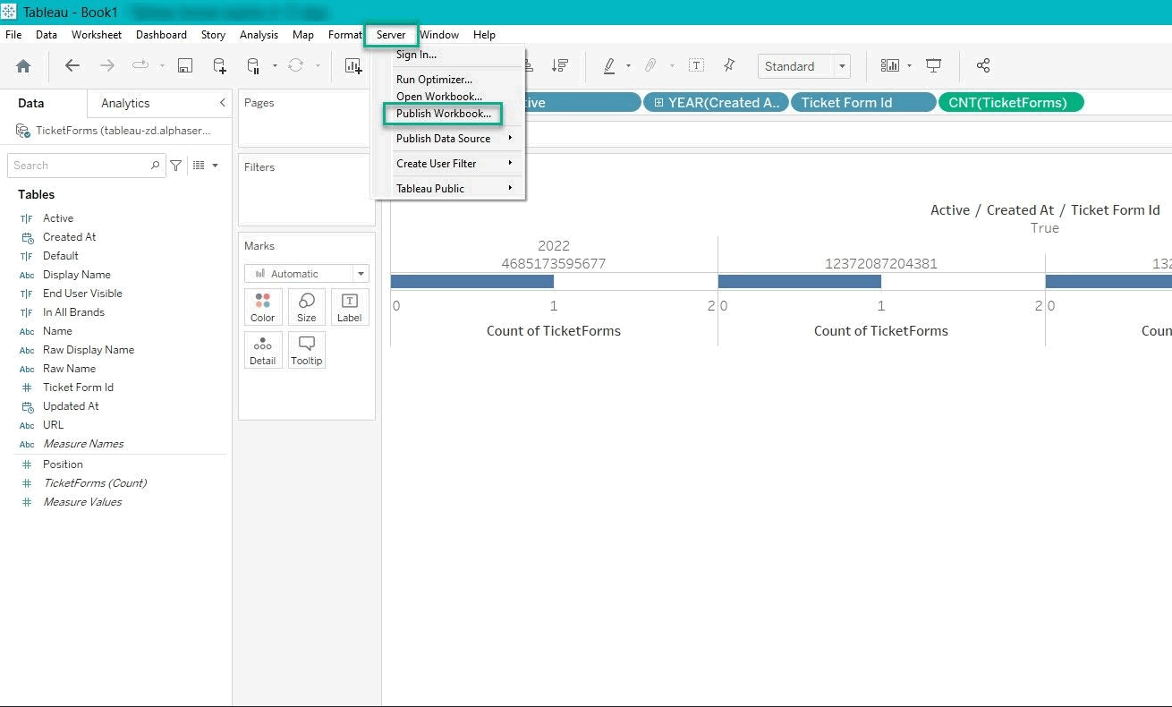
Task: Toggle the Detail mark option
Action: [262, 350]
